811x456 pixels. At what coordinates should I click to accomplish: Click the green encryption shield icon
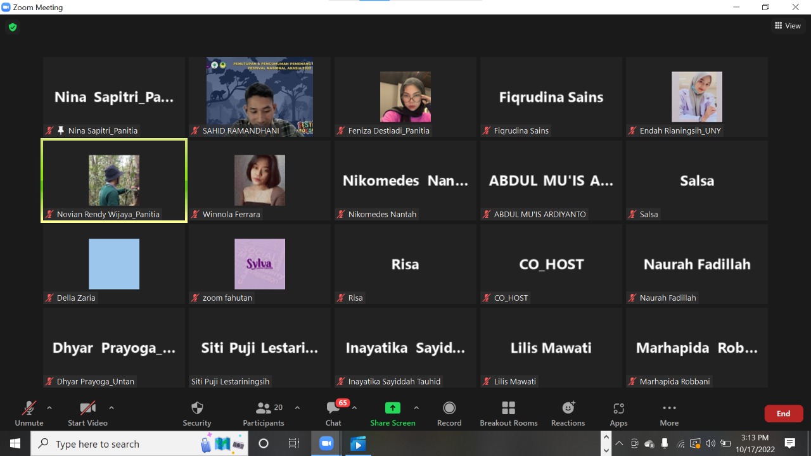(x=12, y=27)
